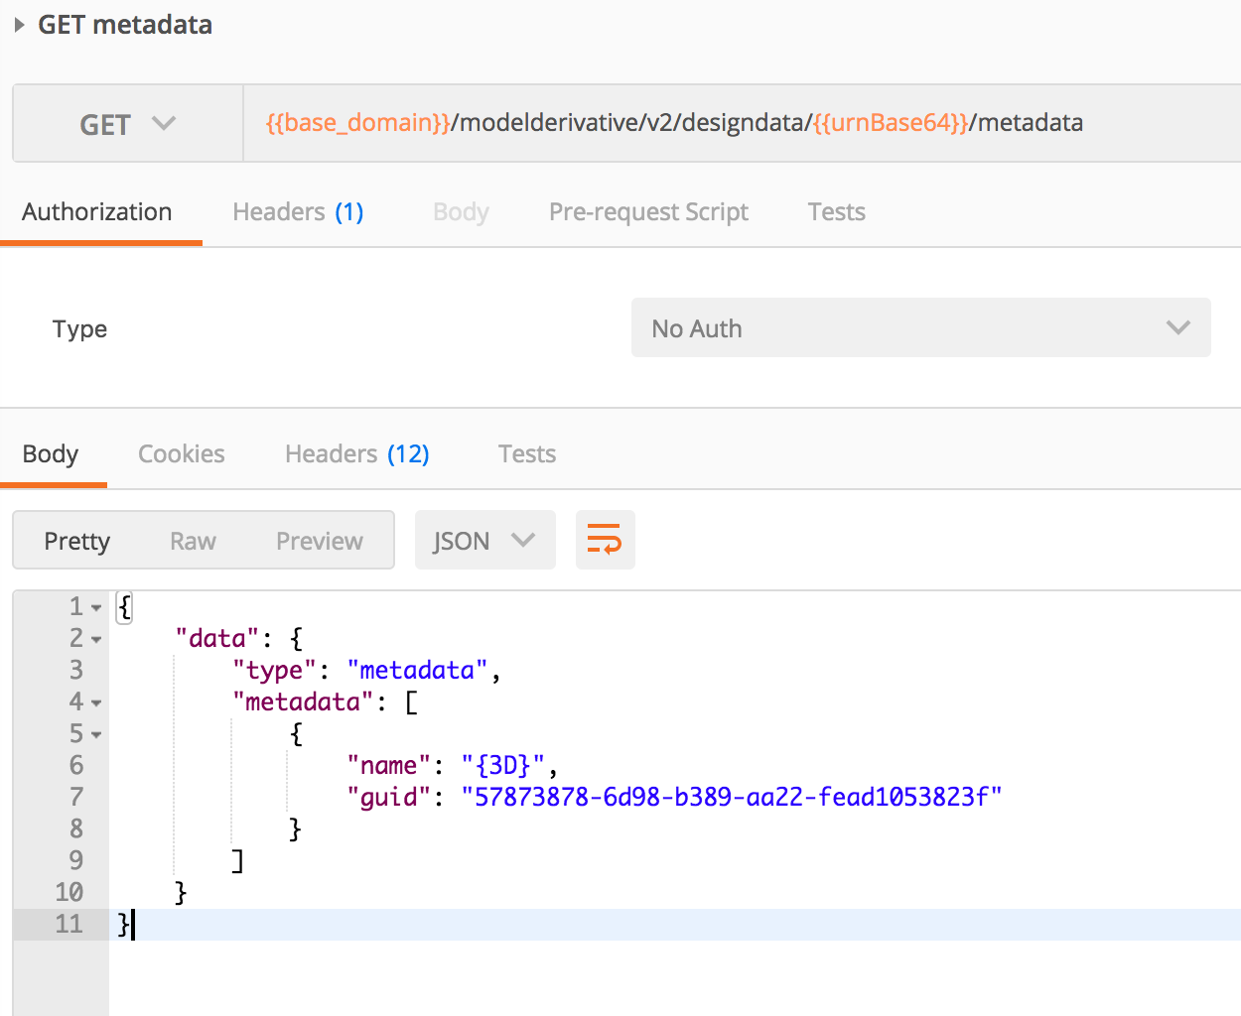This screenshot has height=1016, width=1241.
Task: Open the authorization Type dropdown showing No Auth
Action: [x=920, y=327]
